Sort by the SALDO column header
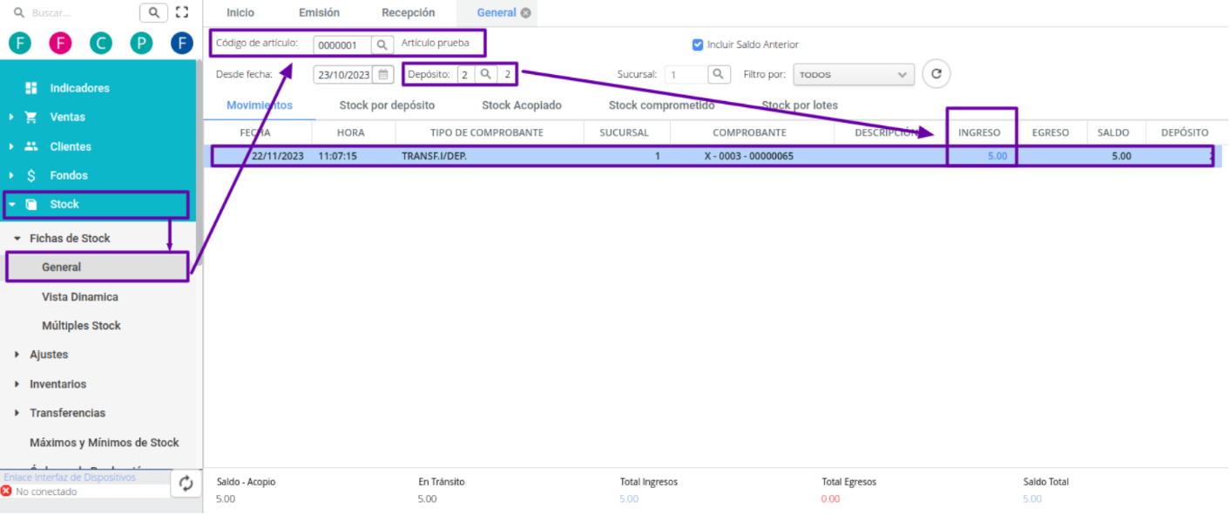 (x=1113, y=132)
